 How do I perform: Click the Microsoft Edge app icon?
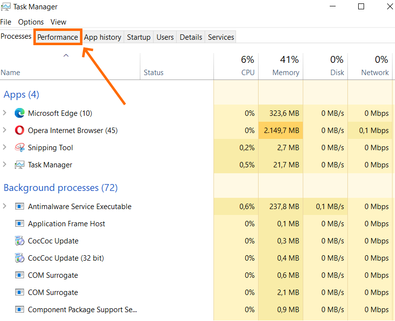[x=20, y=113]
